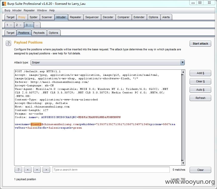217x189 pixels.
Task: Open the Burp menu
Action: [x=7, y=10]
